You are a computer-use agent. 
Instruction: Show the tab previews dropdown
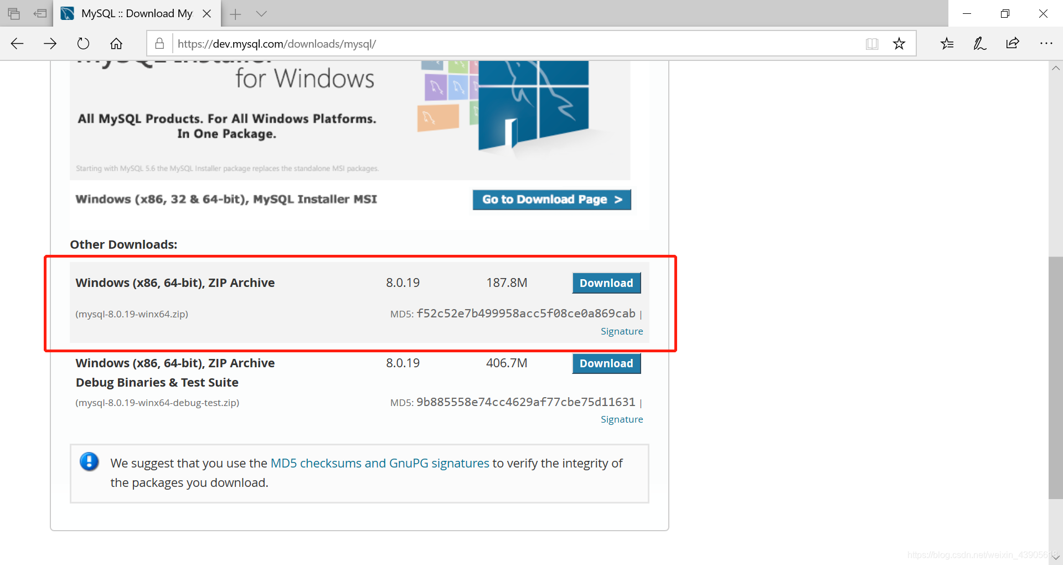tap(261, 14)
